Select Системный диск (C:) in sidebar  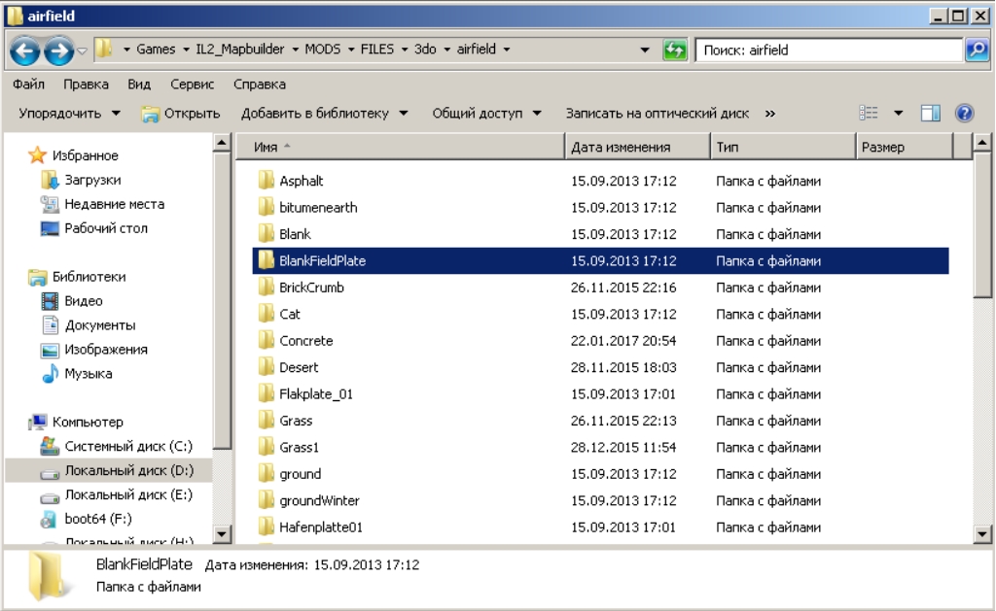click(128, 446)
